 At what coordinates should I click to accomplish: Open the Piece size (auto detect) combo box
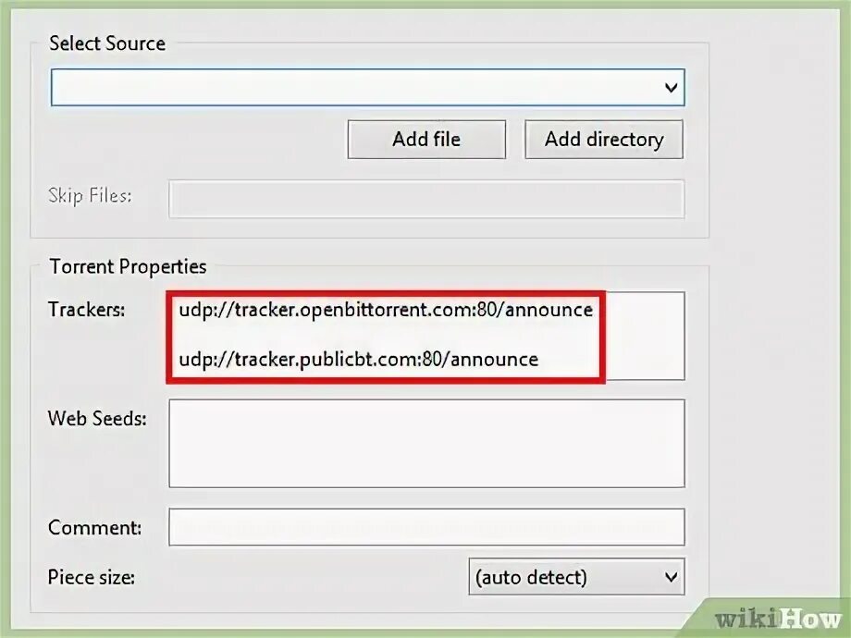click(x=576, y=577)
